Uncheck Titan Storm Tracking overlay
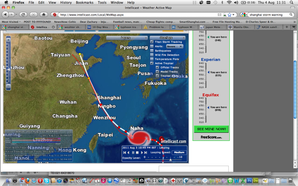 (152, 42)
